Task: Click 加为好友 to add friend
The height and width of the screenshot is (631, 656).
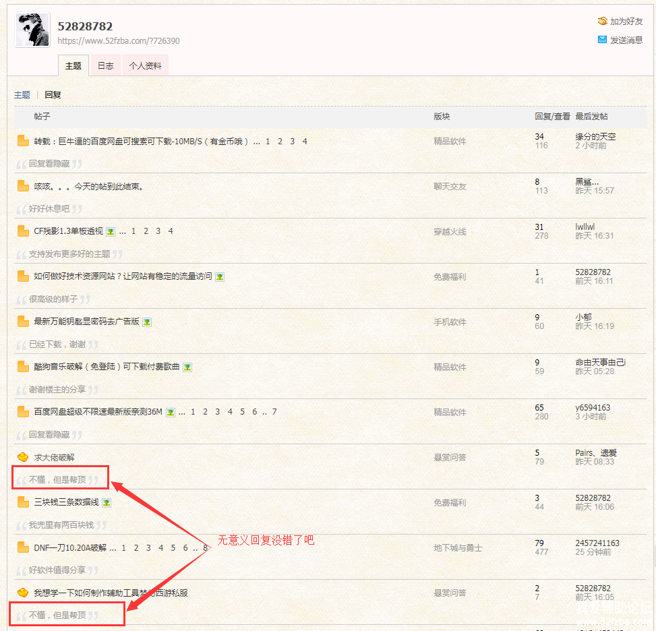Action: click(x=626, y=22)
